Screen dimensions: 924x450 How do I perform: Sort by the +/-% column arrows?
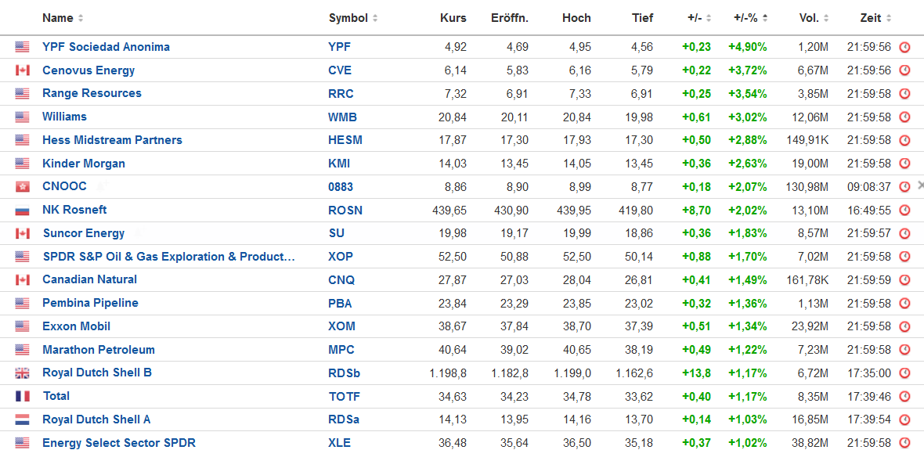coord(765,18)
